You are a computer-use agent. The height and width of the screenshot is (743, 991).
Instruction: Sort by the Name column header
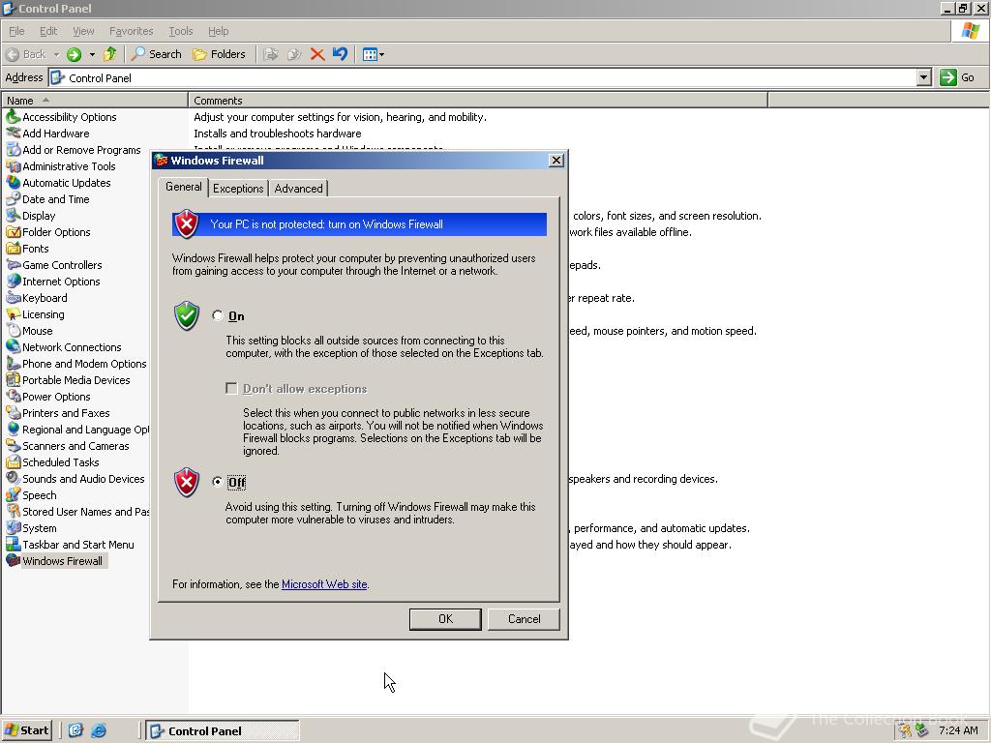click(x=94, y=100)
